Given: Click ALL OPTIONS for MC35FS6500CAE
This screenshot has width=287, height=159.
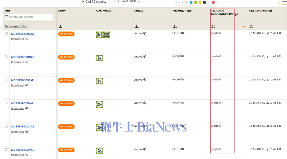Looking at the screenshot, I should coord(66,34).
